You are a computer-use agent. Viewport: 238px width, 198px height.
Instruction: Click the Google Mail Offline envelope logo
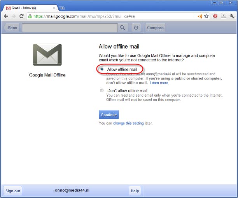click(x=47, y=55)
